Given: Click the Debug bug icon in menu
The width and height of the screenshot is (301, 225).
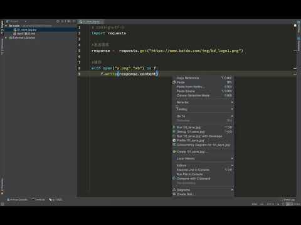Looking at the screenshot, I should [174, 132].
